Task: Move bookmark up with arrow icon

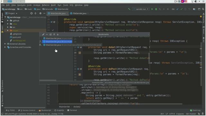Action: [54, 34]
